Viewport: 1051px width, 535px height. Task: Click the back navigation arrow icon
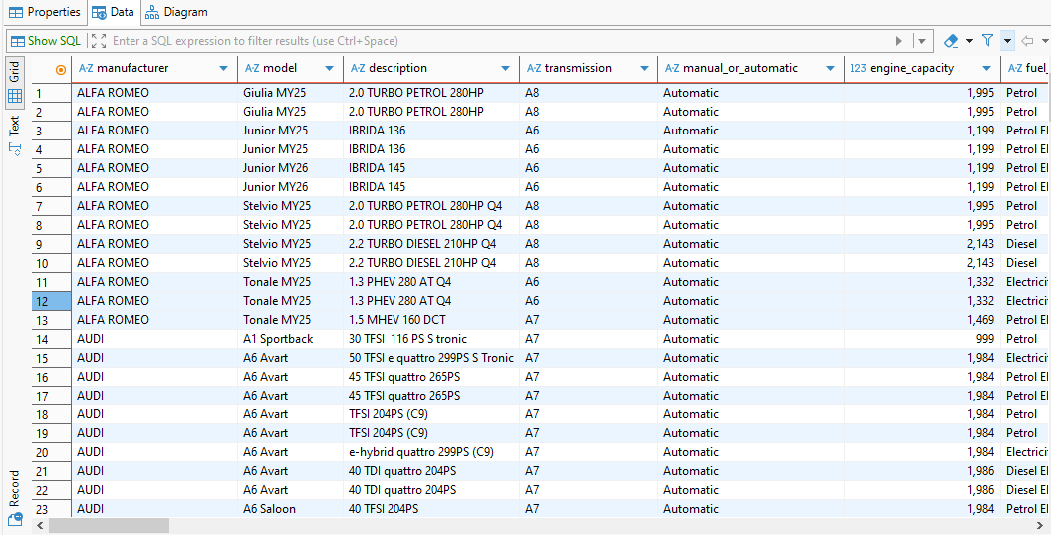pos(1028,41)
